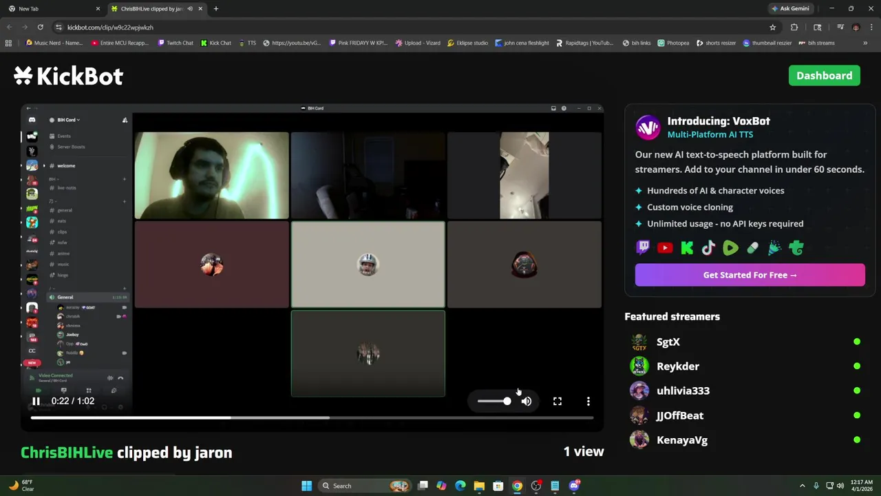The width and height of the screenshot is (881, 496).
Task: Open the TTS bookmark
Action: pos(247,43)
